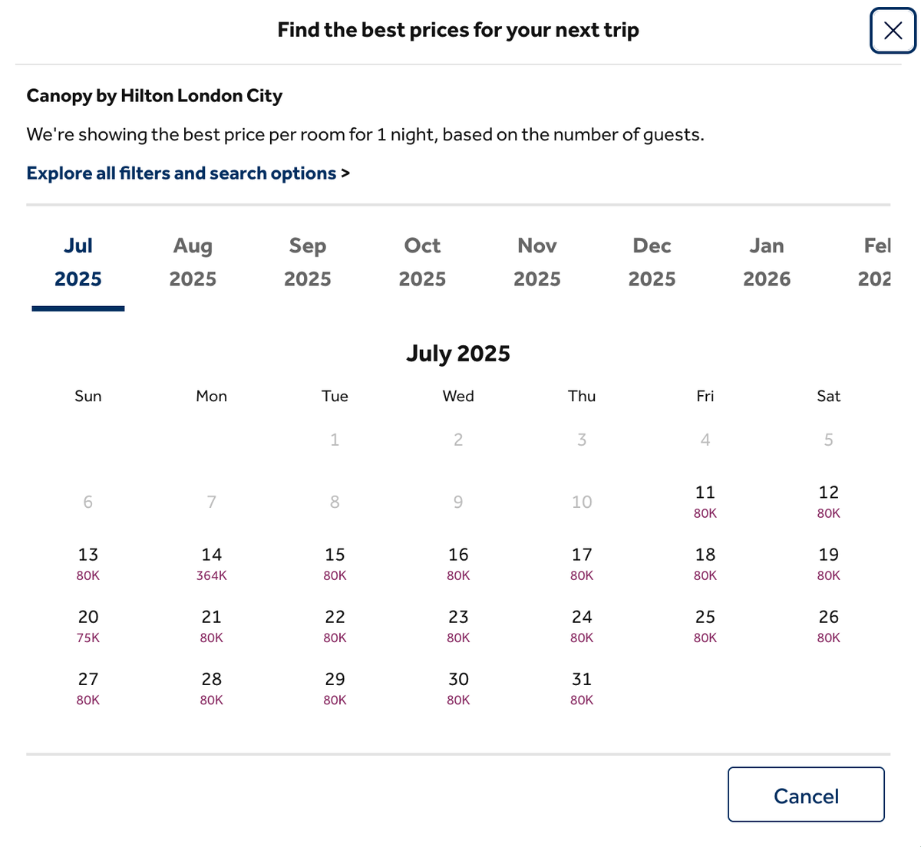Click the Cancel button

click(806, 795)
